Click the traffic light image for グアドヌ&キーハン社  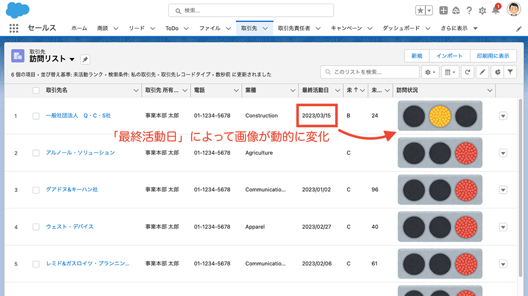[440, 190]
